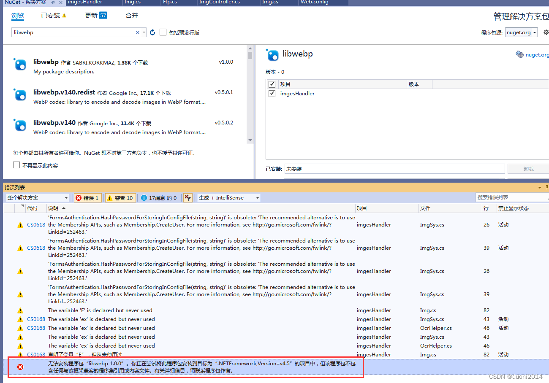Click the package list scrollbar thumb
This screenshot has width=549, height=383.
point(250,55)
